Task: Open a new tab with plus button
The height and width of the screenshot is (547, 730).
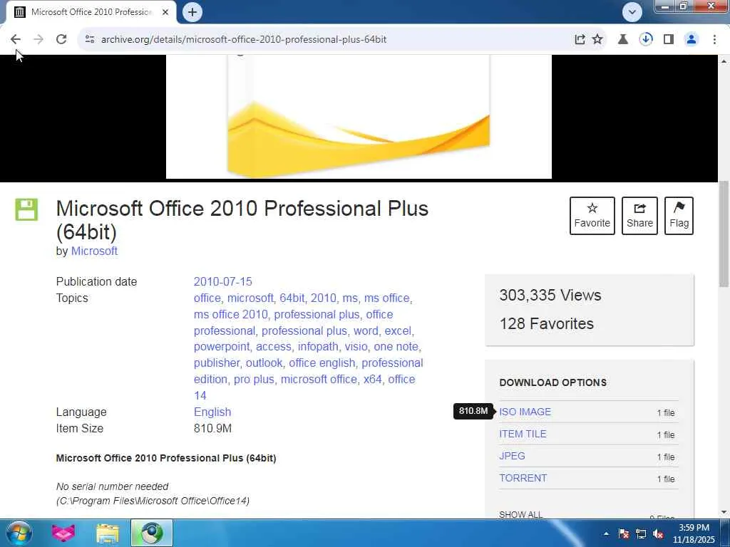Action: (x=192, y=12)
